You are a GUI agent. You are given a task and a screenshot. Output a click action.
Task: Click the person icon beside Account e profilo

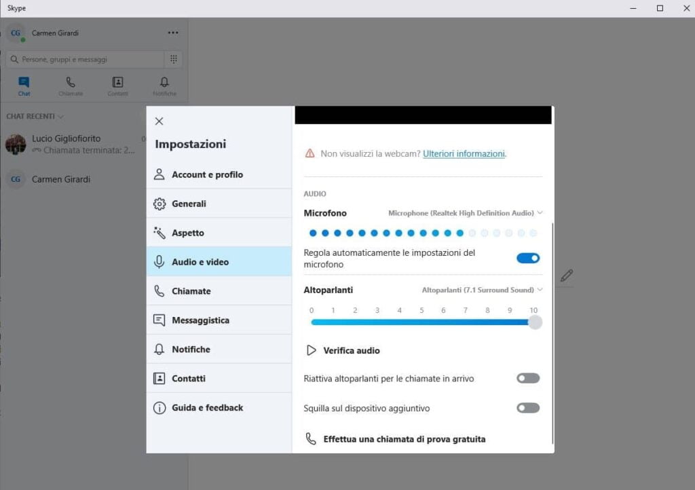point(159,174)
